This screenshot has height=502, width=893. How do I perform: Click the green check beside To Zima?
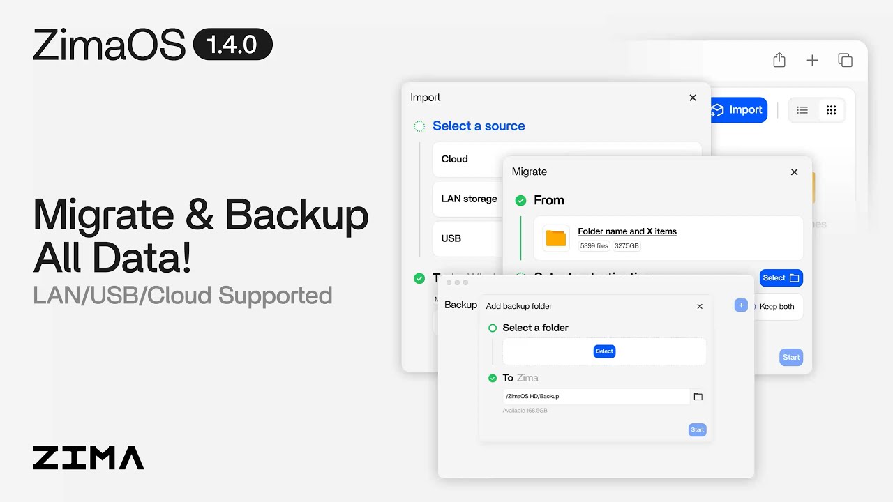pos(493,378)
